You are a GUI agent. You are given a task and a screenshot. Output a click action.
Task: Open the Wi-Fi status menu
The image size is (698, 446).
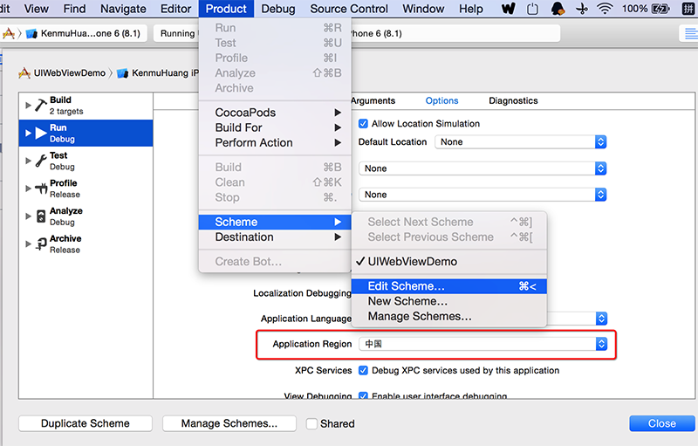pyautogui.click(x=605, y=9)
